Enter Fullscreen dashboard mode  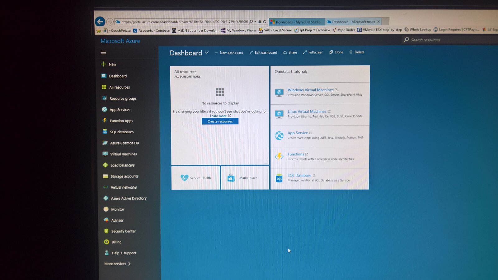coord(313,52)
